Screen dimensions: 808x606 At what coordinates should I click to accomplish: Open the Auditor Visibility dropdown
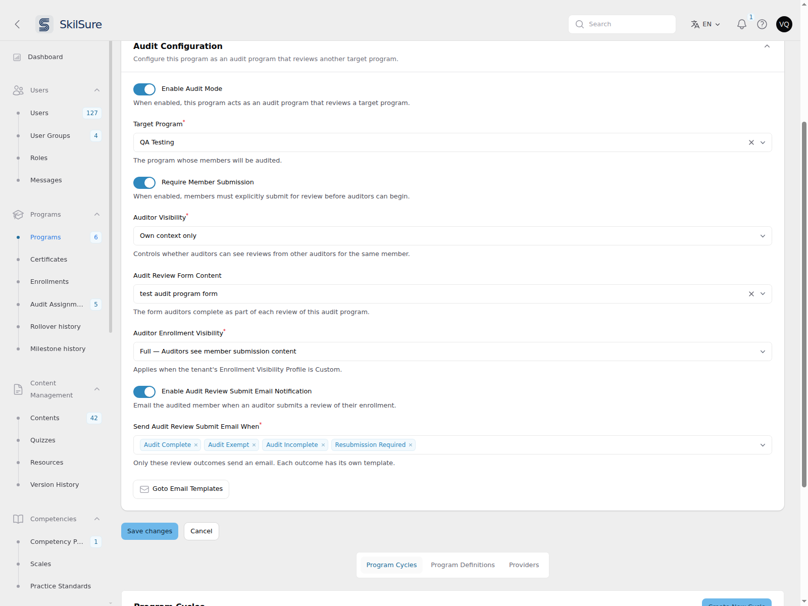pos(452,236)
